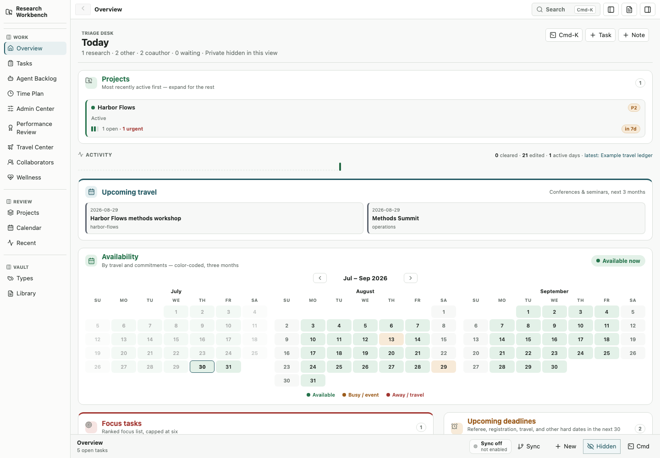
Task: Select the lone Monday date 31 in August
Action: tap(313, 381)
